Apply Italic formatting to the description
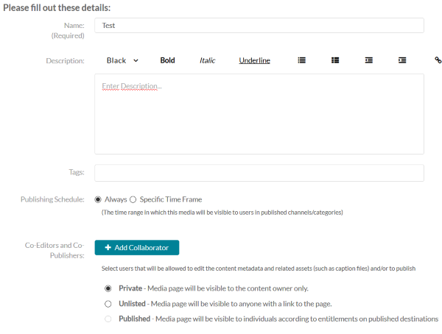The width and height of the screenshot is (442, 334). coord(207,60)
